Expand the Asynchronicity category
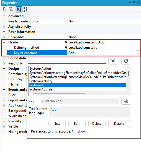This screenshot has height=153, width=141. [x=4, y=27]
